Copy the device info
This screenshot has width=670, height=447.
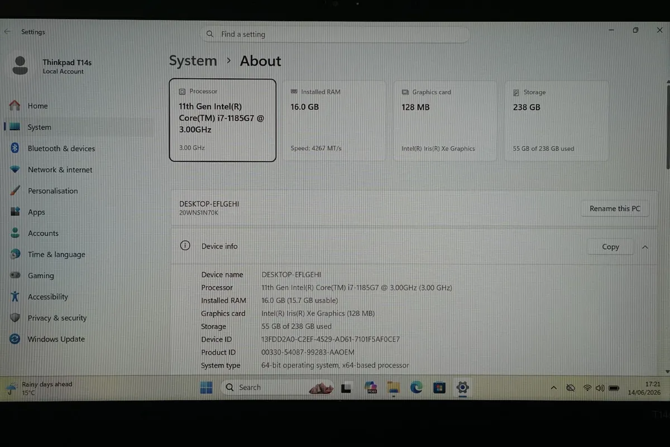pos(610,246)
